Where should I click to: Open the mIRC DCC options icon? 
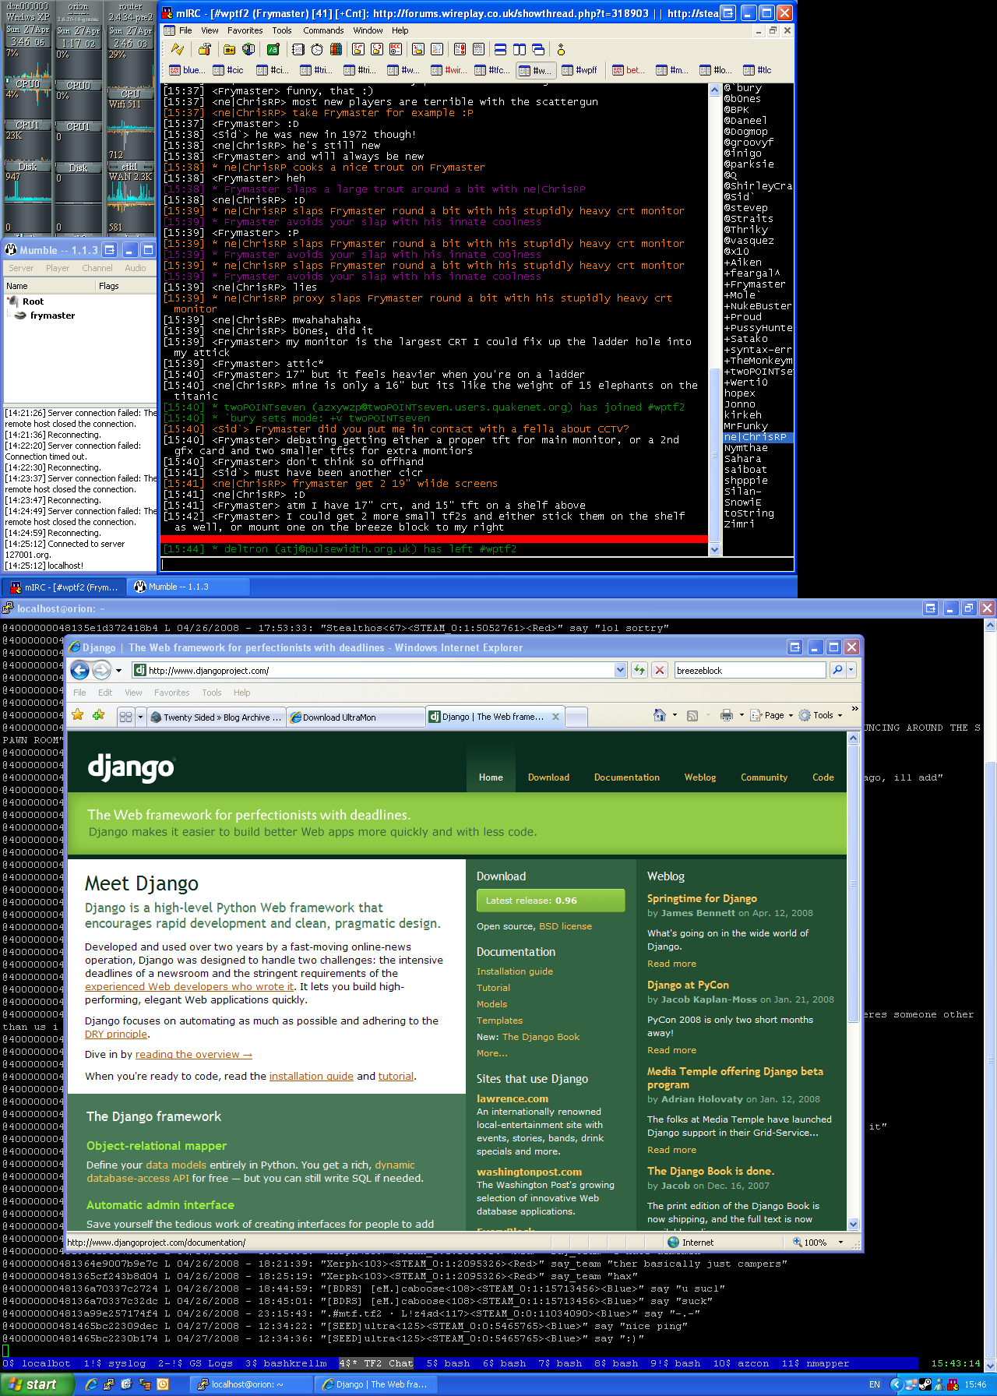click(x=396, y=49)
